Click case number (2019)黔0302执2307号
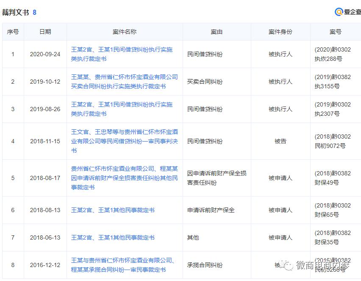Image resolution: width=361 pixels, height=281 pixels. [333, 109]
